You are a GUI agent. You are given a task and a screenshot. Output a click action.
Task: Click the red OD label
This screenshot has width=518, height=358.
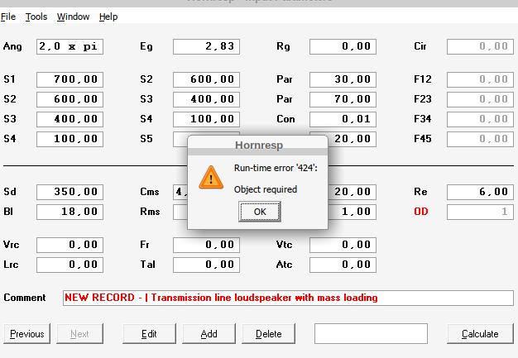click(x=421, y=212)
